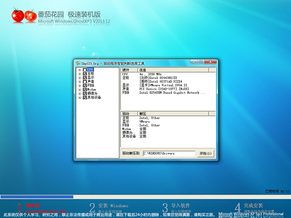Expand the 其他设备 tree node
The height and width of the screenshot is (218, 291).
point(80,98)
